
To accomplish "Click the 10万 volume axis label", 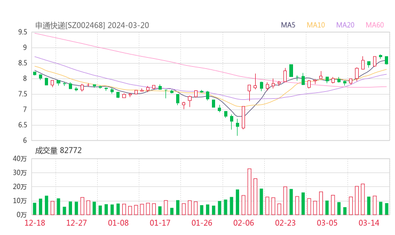I will [20, 201].
